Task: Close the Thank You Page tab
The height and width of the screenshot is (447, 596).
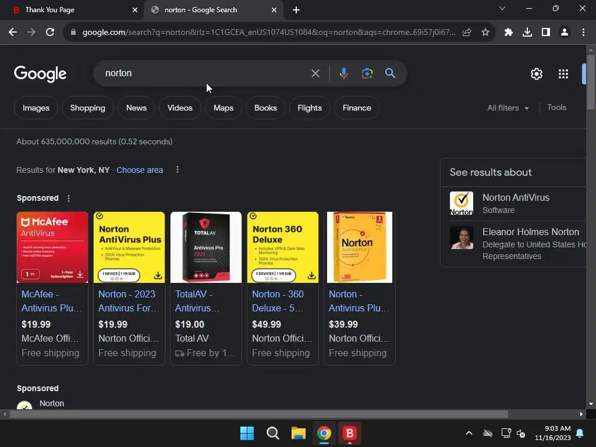Action: 135,10
